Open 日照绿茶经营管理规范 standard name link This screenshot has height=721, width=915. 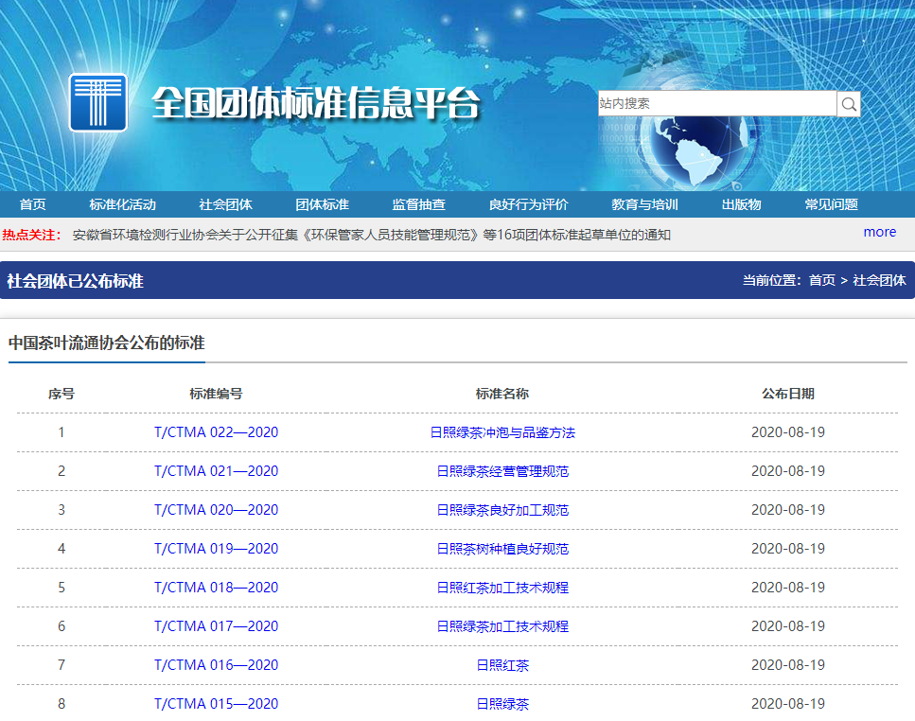(502, 471)
